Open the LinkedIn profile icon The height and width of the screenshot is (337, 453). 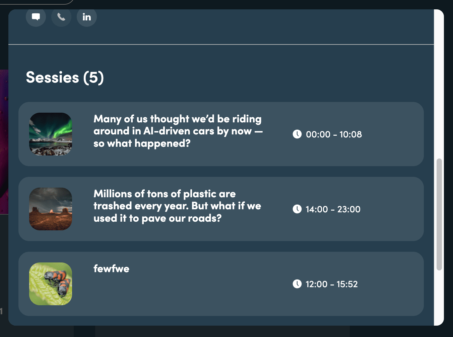pyautogui.click(x=87, y=17)
